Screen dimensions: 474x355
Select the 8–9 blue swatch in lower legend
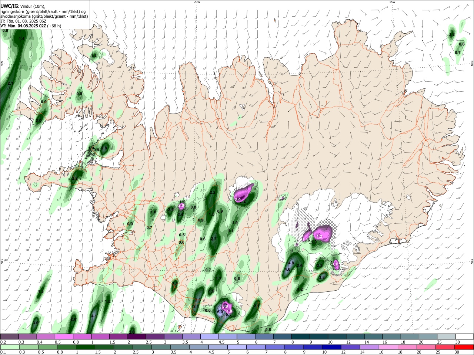[x=294, y=347]
